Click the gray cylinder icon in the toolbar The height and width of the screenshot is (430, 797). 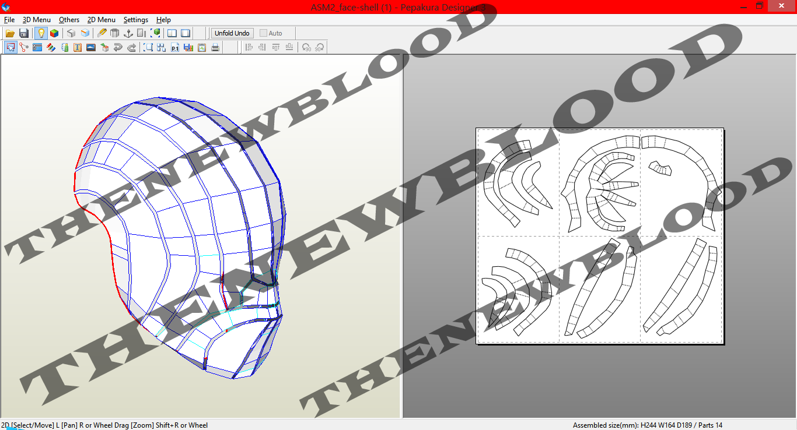[x=115, y=33]
